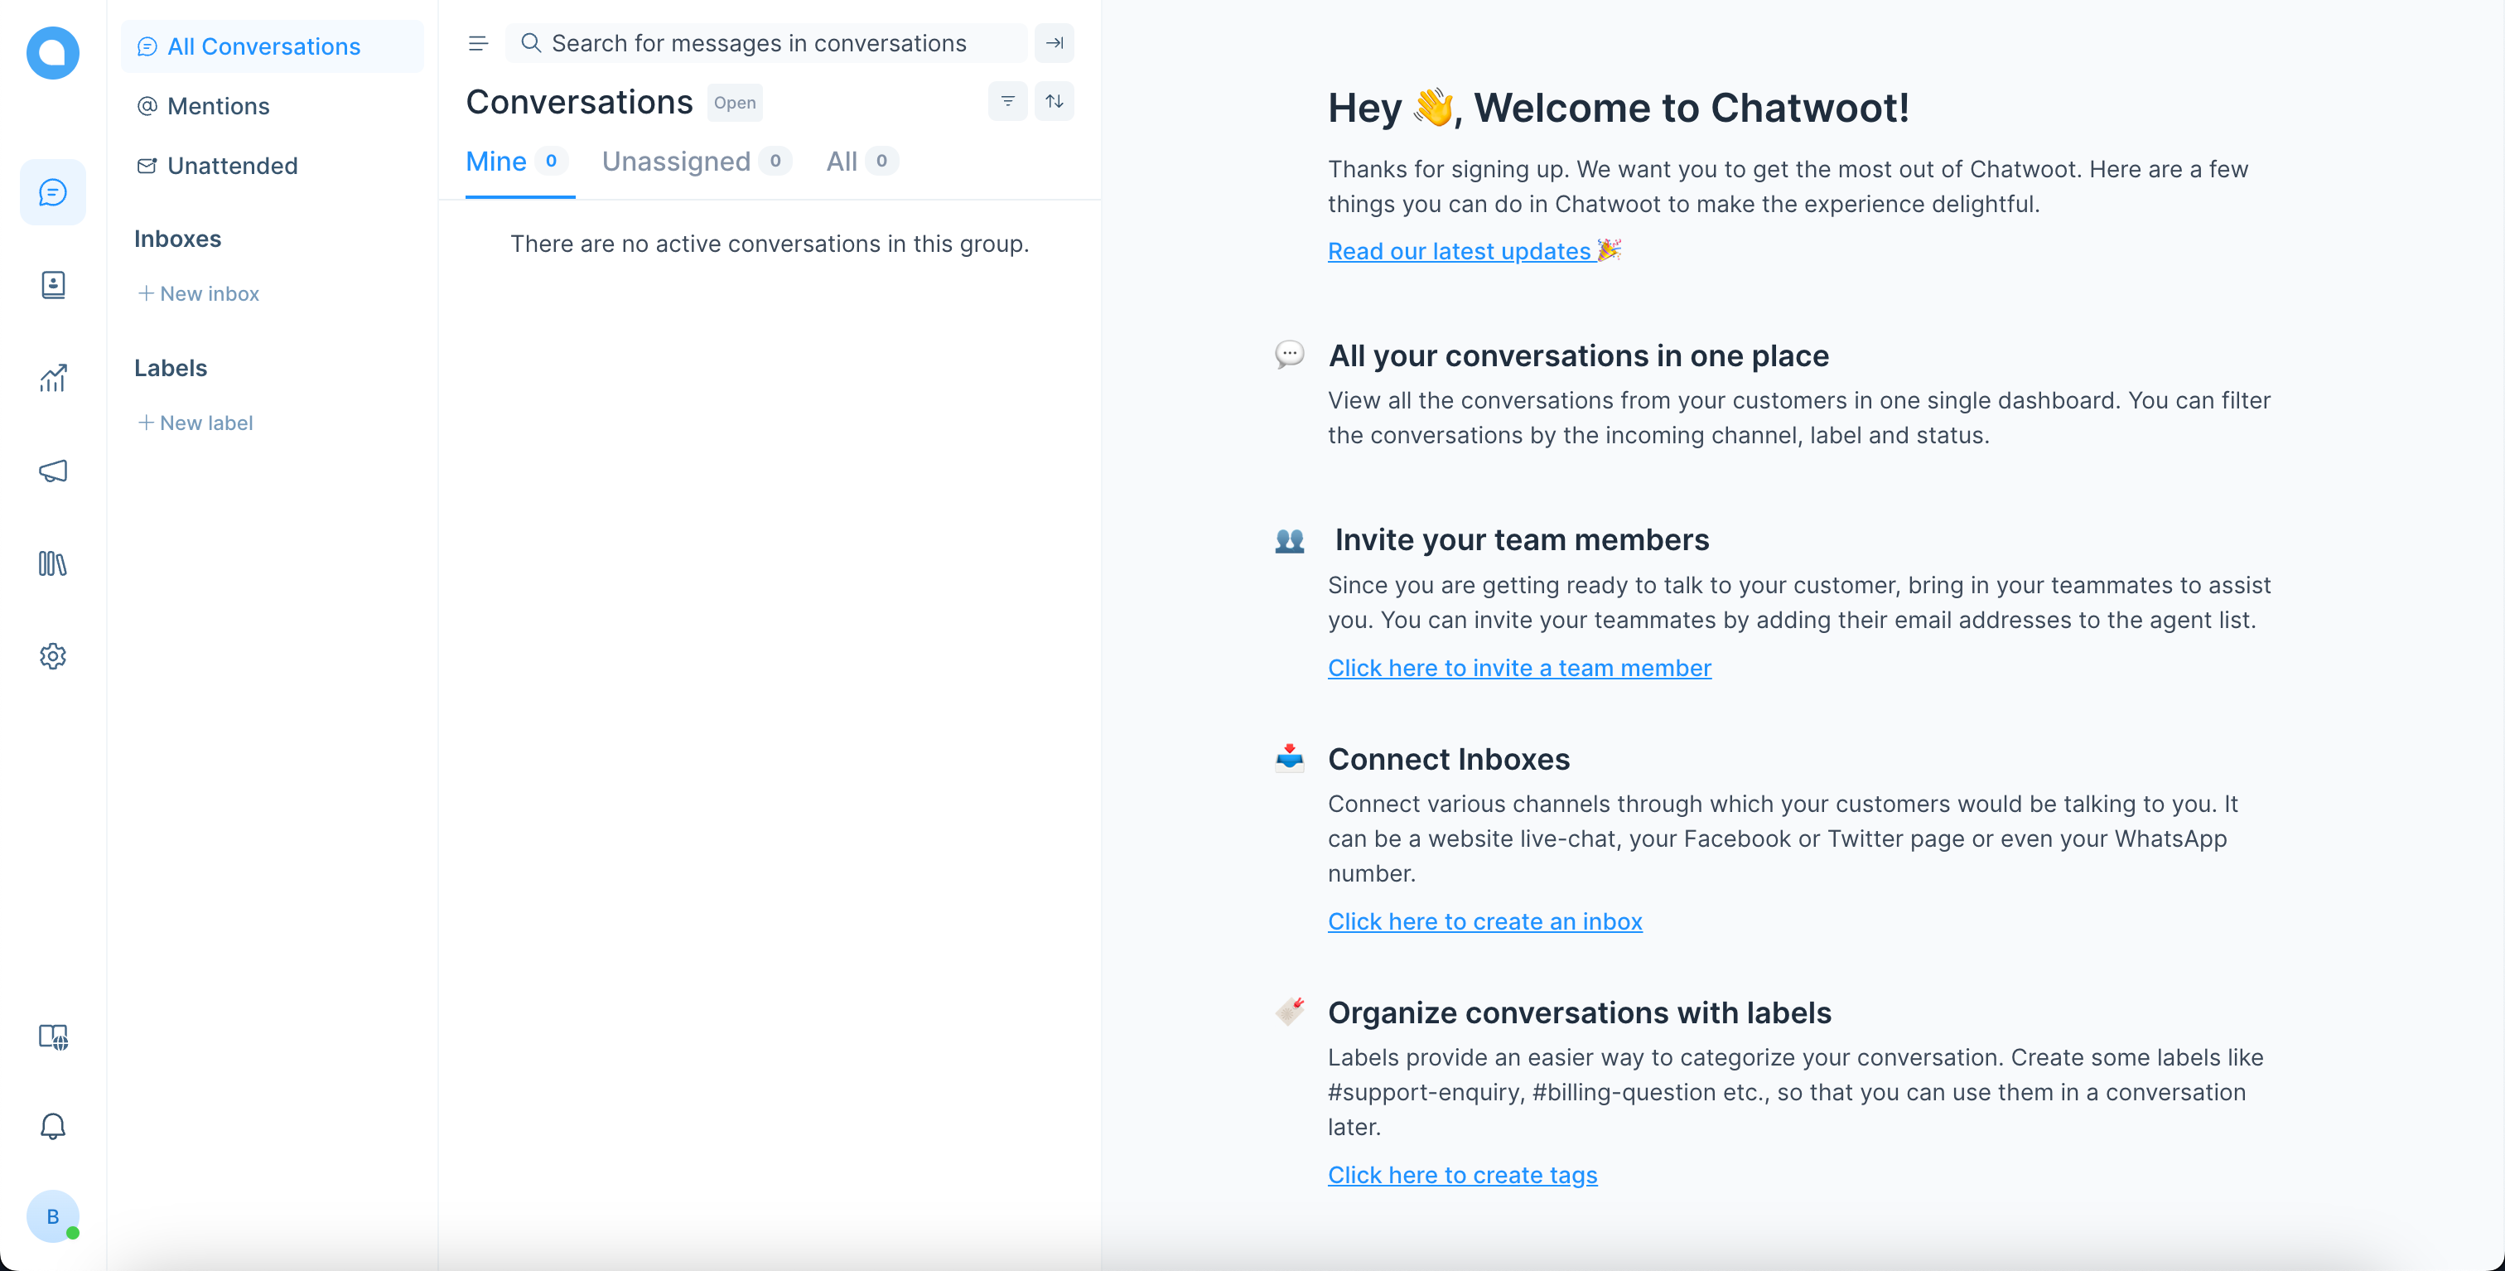Open the notifications bell
This screenshot has width=2505, height=1271.
52,1126
